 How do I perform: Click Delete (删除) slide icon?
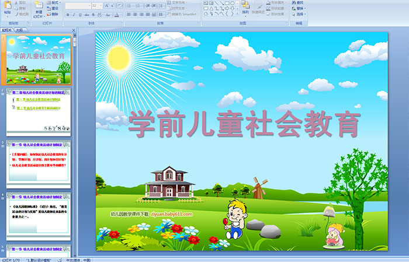[x=48, y=14]
